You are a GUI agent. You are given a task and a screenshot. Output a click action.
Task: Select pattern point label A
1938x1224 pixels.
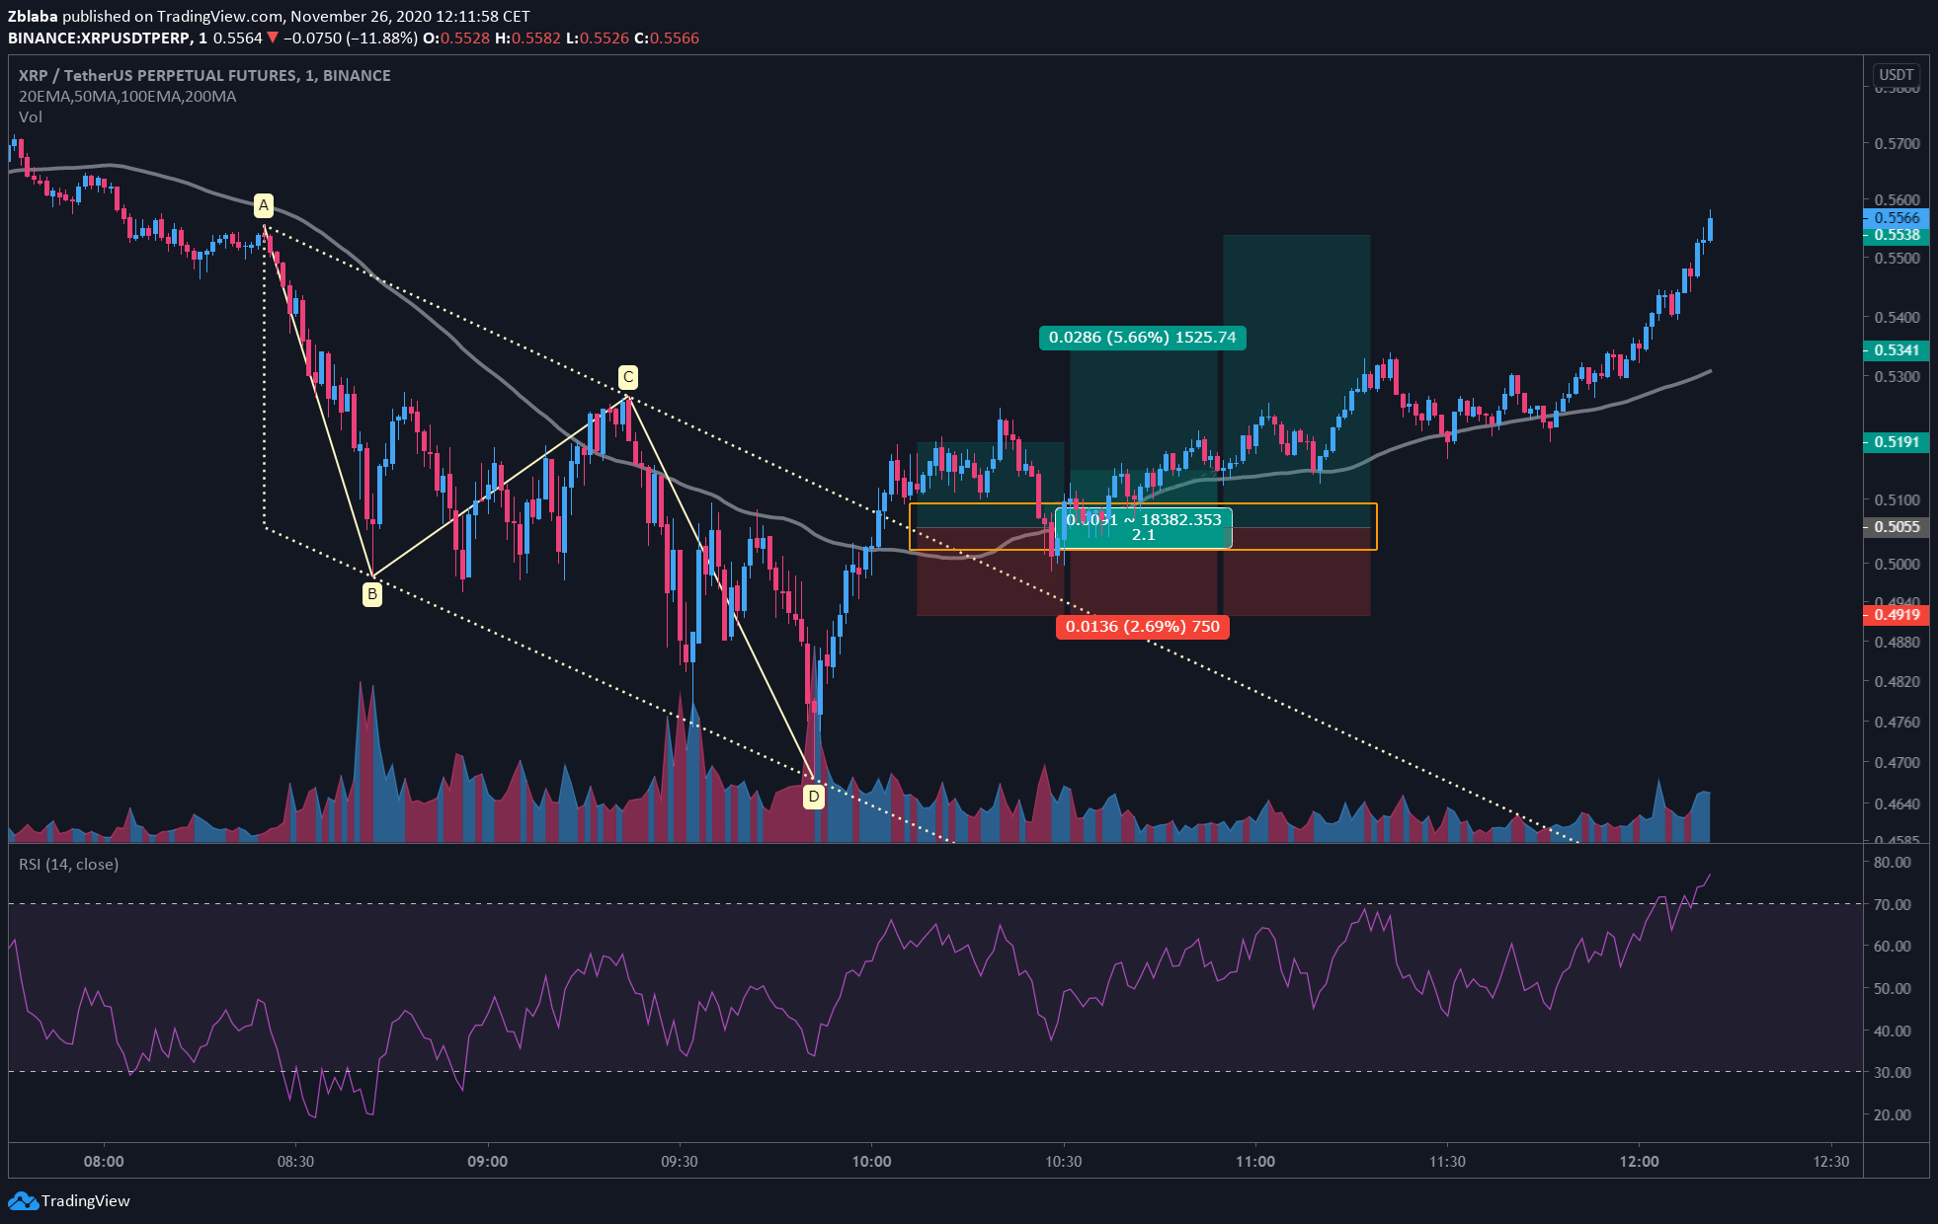coord(263,205)
